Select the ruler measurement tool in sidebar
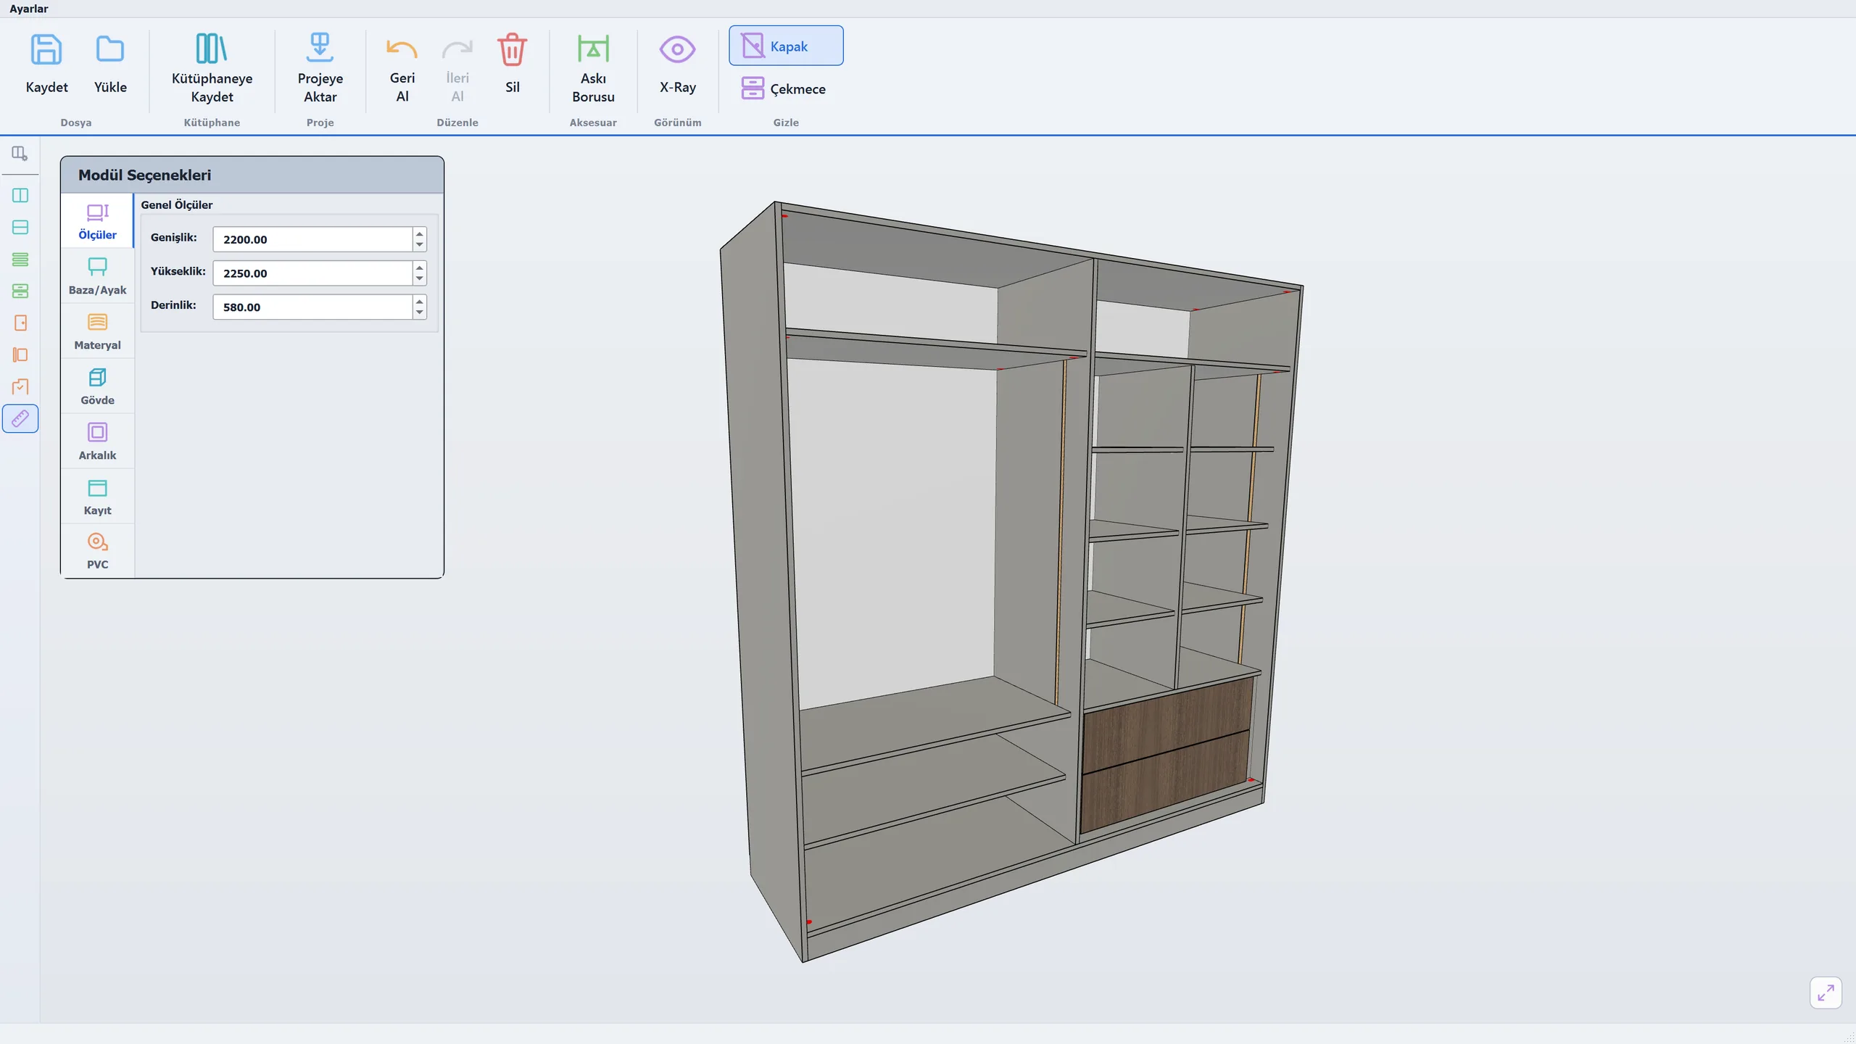 click(x=20, y=418)
